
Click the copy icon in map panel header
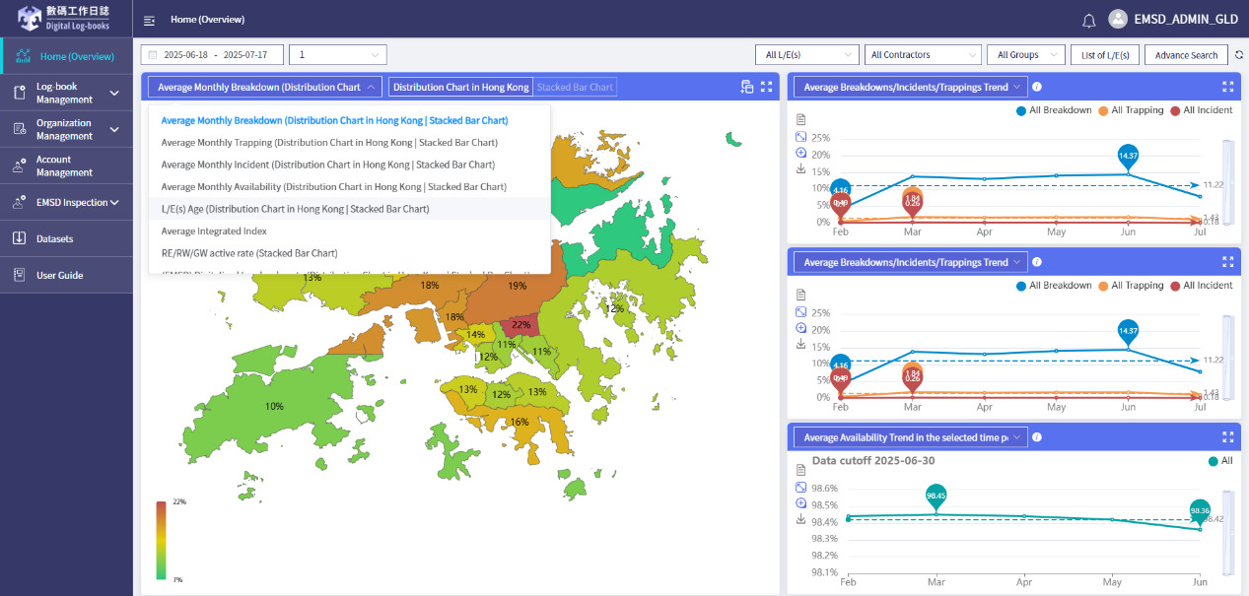point(747,87)
